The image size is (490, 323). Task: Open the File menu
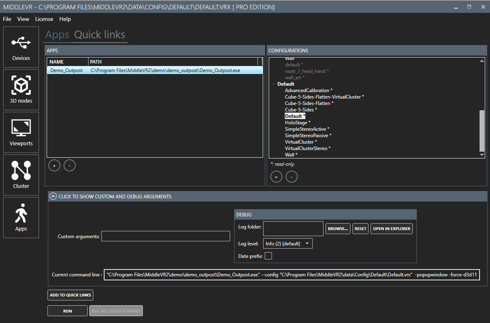click(7, 19)
